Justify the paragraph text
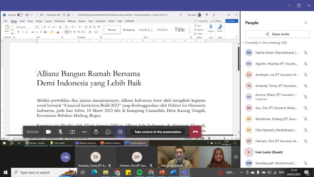314x177 pixels. pos(78,32)
